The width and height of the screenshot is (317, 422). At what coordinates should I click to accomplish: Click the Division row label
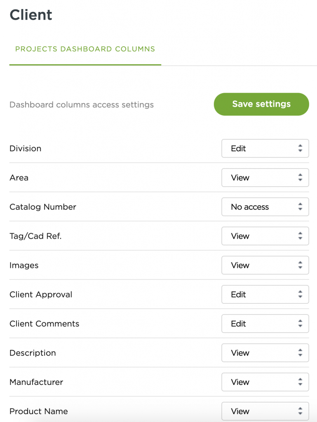pos(25,148)
